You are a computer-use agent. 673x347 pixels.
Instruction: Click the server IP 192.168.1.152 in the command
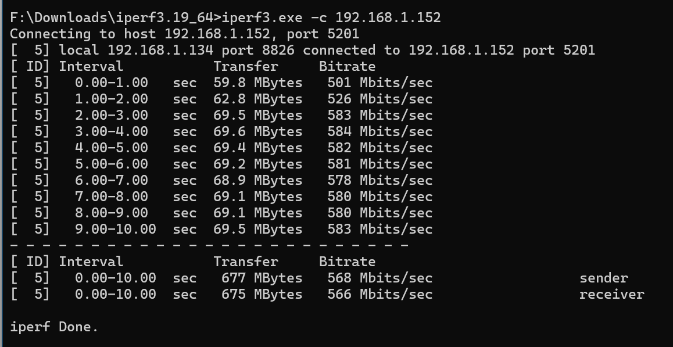point(388,17)
